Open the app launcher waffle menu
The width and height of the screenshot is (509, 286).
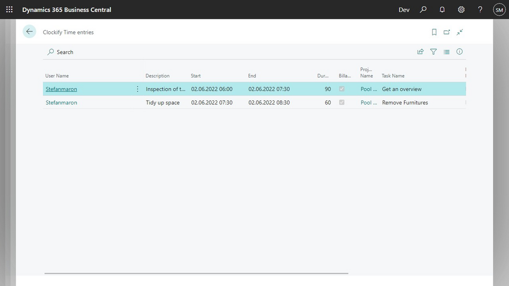[10, 10]
